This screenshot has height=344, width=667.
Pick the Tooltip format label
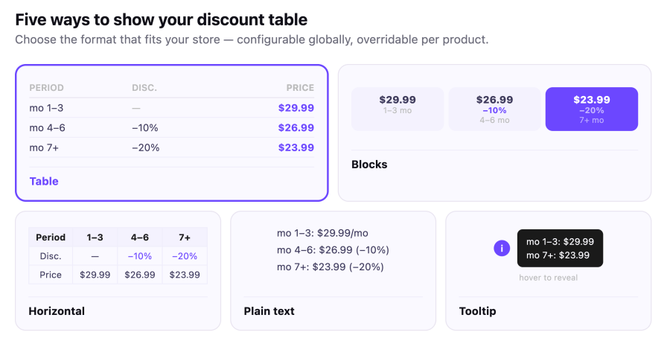point(477,311)
